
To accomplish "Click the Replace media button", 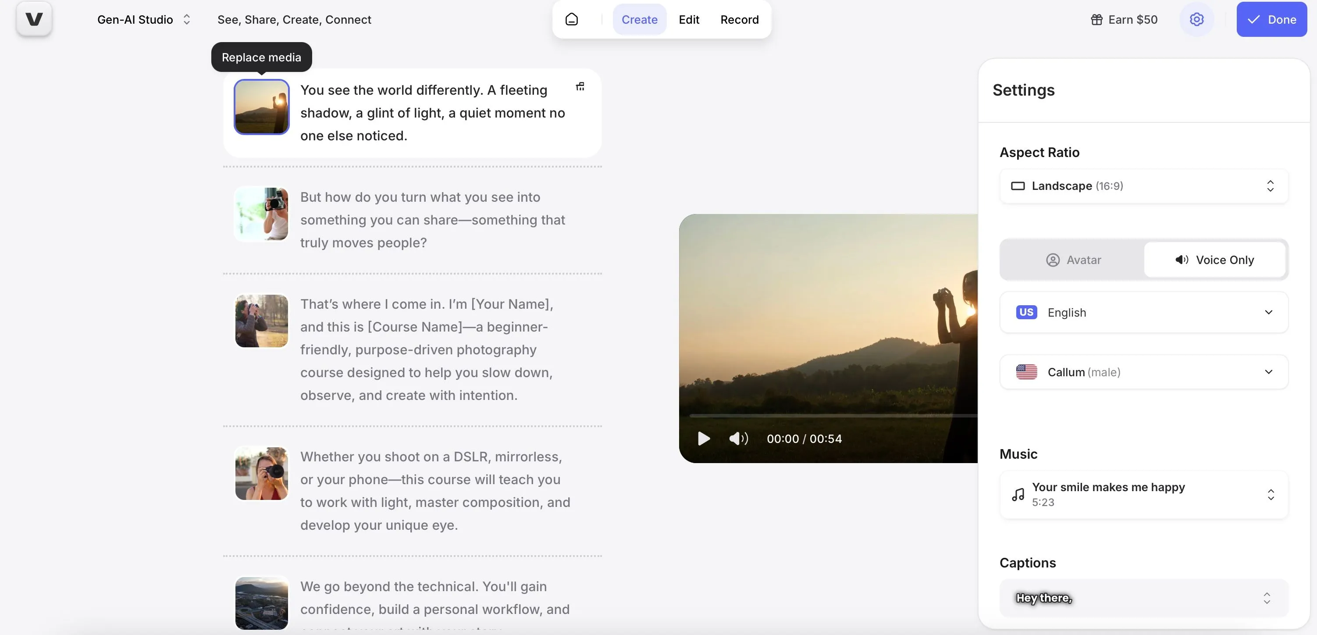I will click(x=261, y=57).
